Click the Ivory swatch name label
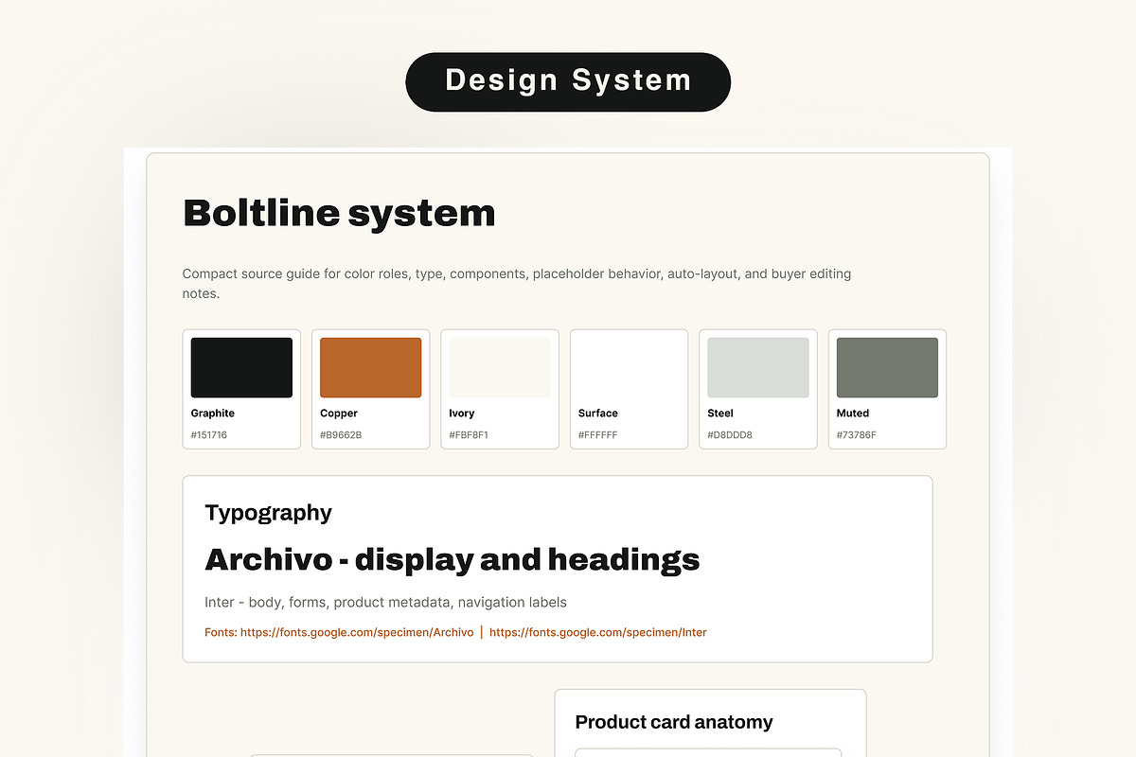This screenshot has width=1136, height=757. click(x=462, y=414)
